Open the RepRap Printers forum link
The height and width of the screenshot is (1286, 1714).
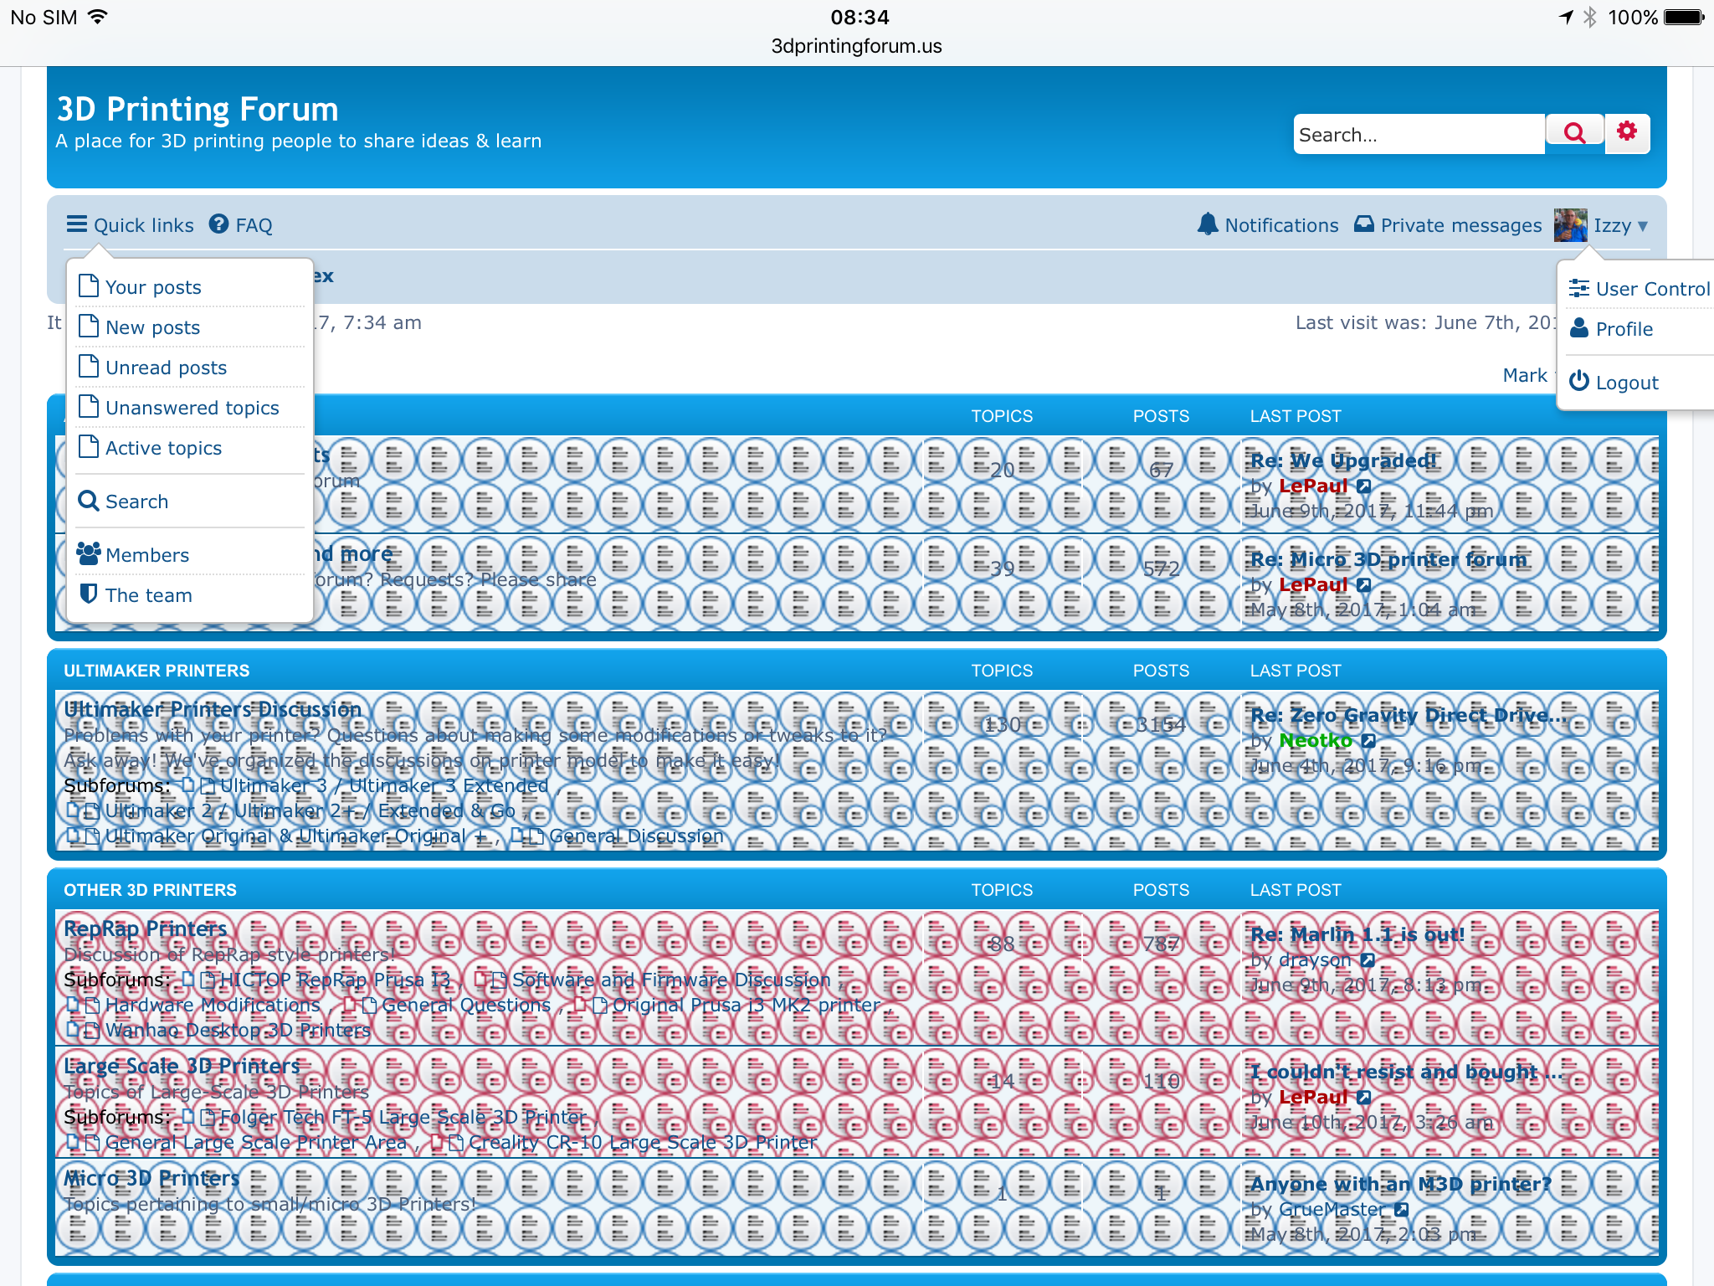point(146,928)
